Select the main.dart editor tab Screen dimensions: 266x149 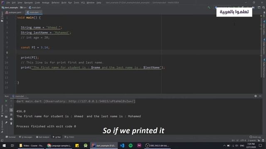(34, 12)
